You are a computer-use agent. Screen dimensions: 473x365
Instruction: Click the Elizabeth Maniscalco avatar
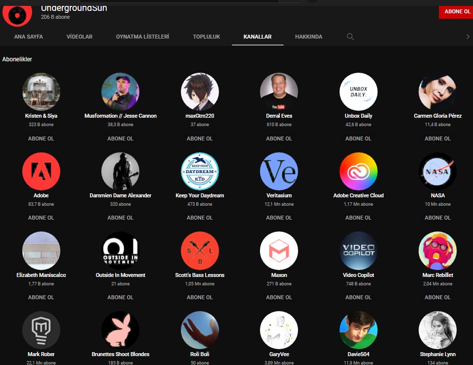coord(42,251)
